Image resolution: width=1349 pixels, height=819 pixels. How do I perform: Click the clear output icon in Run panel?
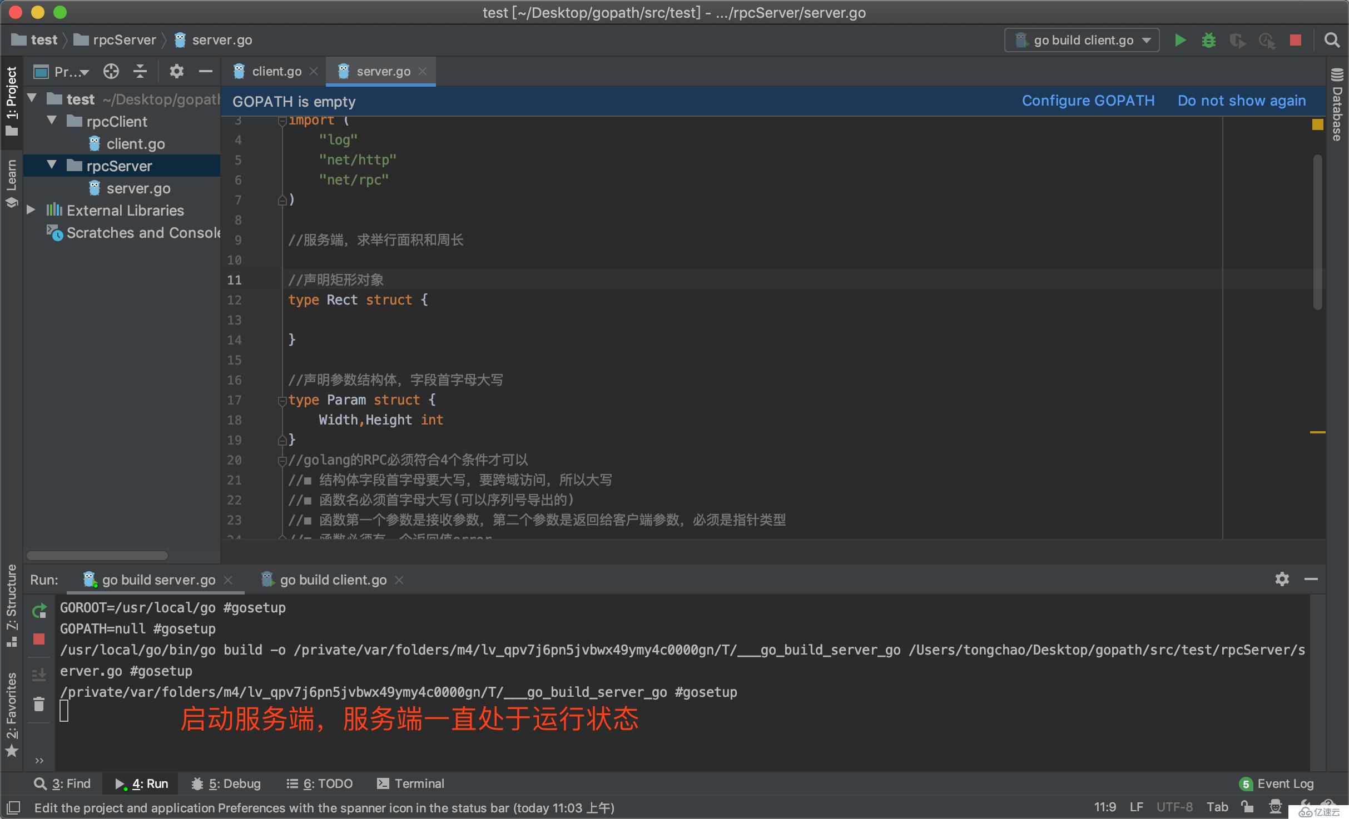click(39, 705)
